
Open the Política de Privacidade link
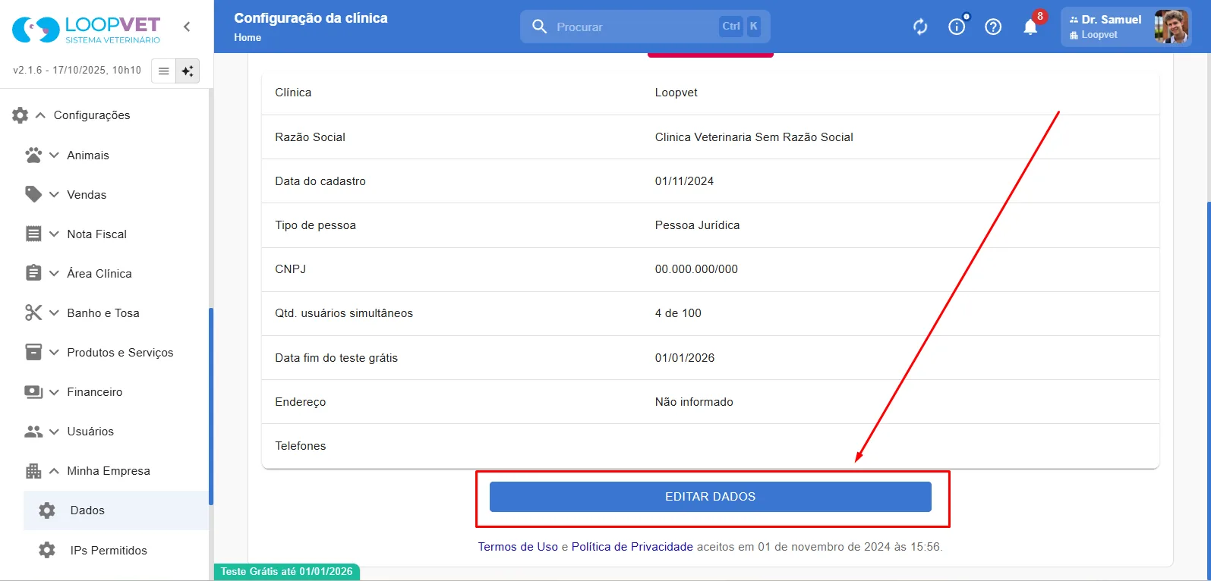pyautogui.click(x=632, y=547)
